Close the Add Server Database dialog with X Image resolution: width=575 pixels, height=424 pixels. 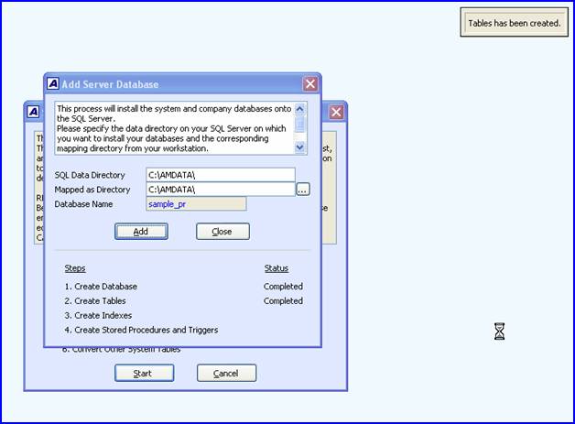310,84
